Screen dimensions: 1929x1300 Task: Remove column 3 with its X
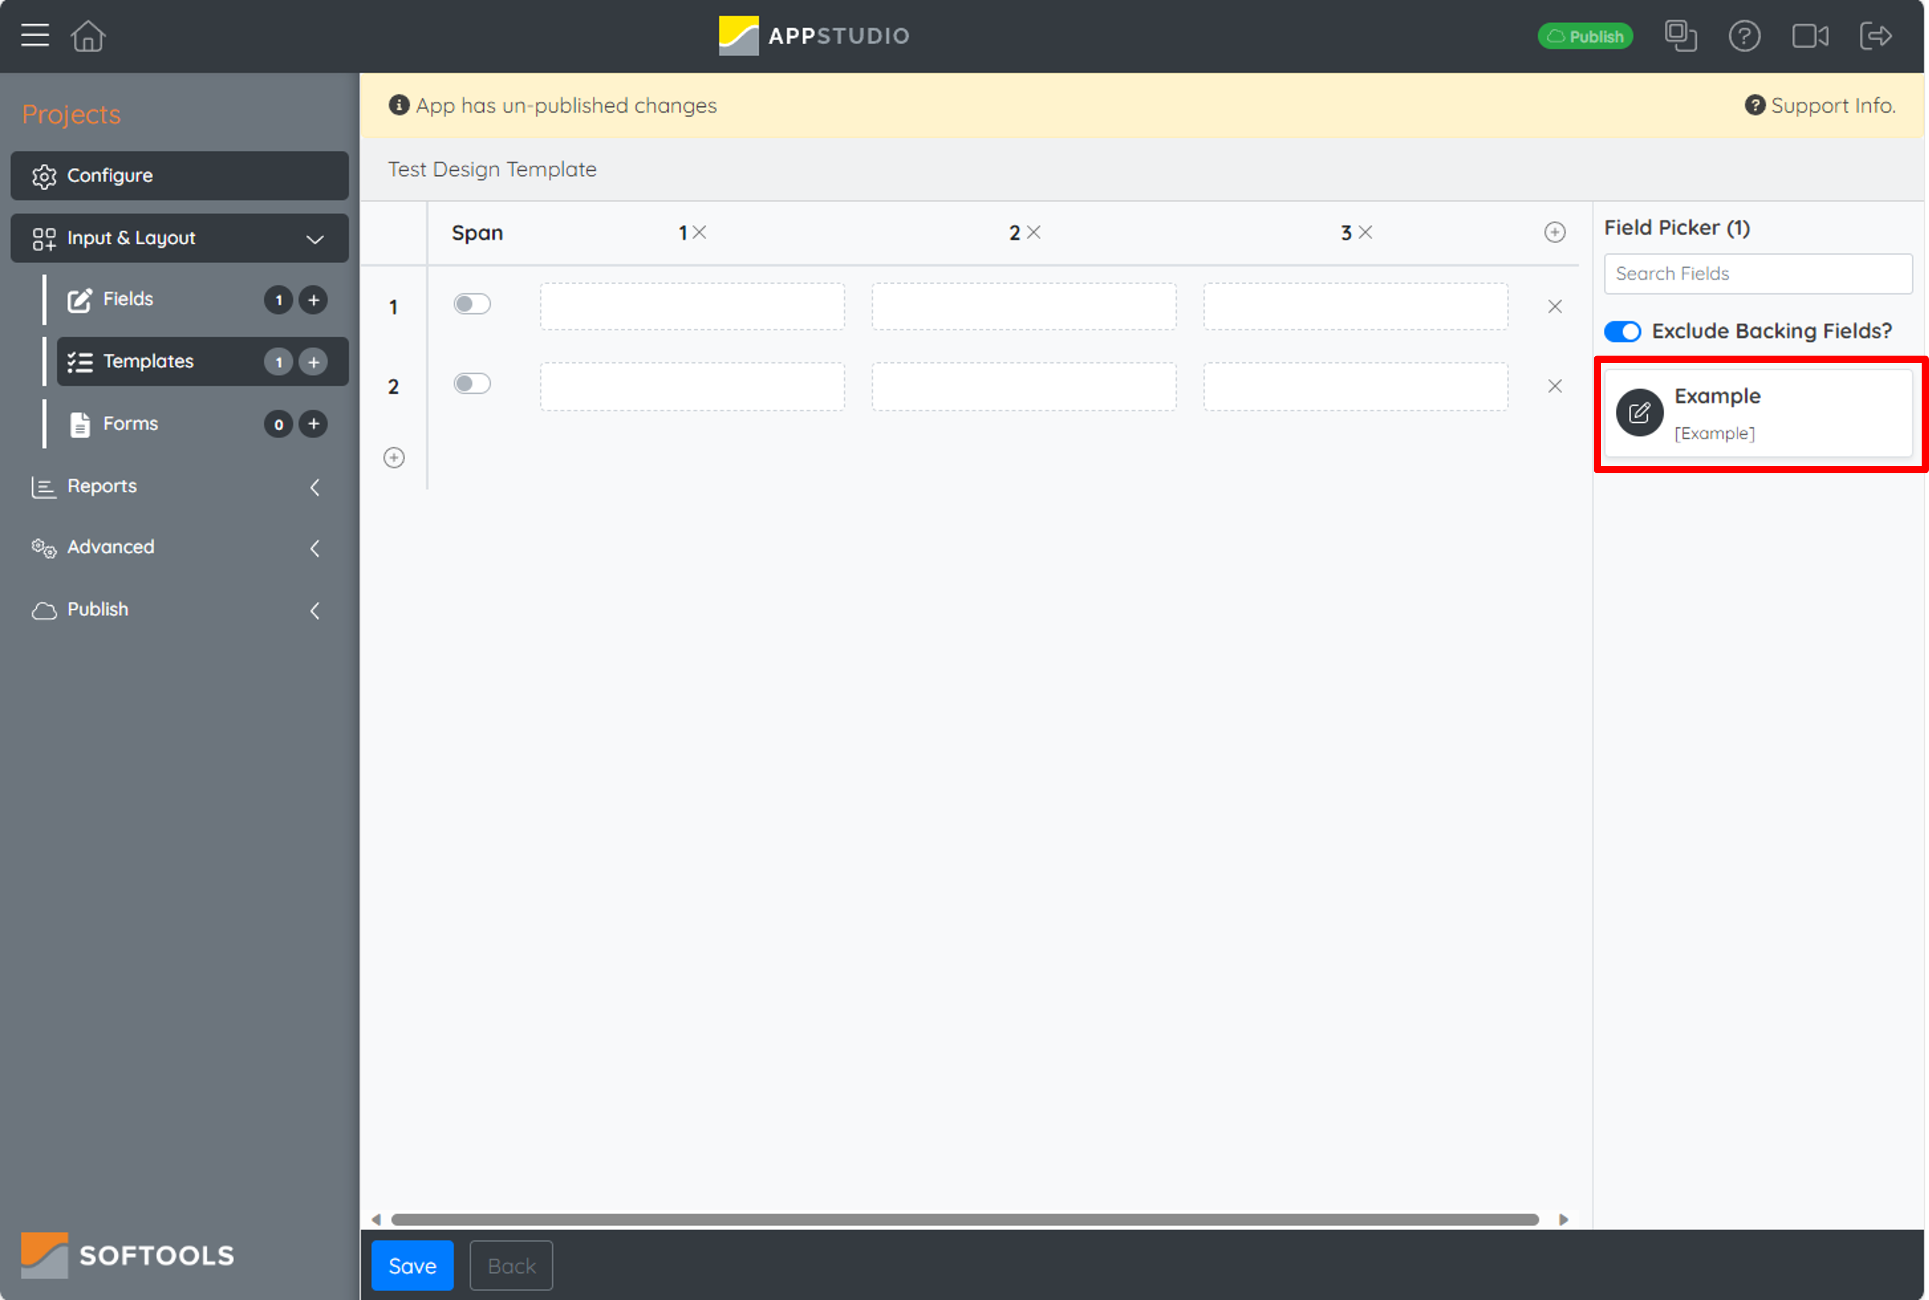1365,232
